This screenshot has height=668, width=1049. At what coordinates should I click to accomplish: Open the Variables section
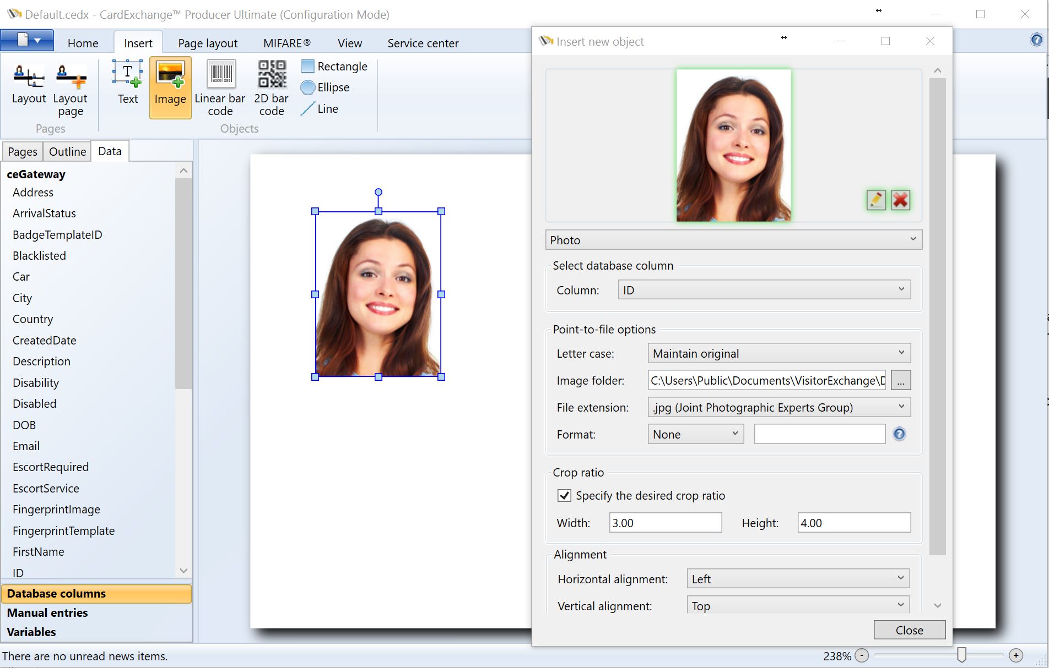tap(96, 632)
